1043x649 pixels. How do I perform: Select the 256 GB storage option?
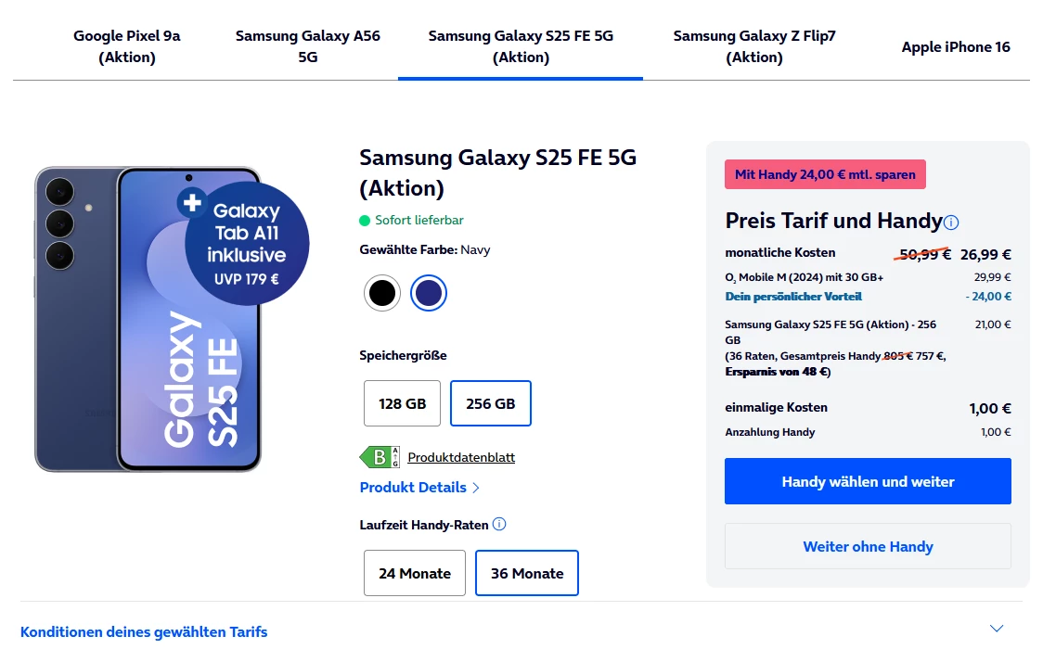click(x=490, y=403)
